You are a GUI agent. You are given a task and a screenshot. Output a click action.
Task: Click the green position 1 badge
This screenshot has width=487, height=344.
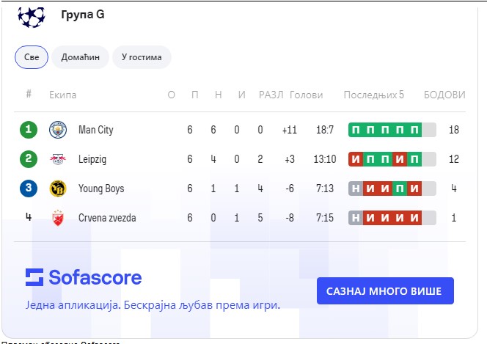tap(29, 130)
